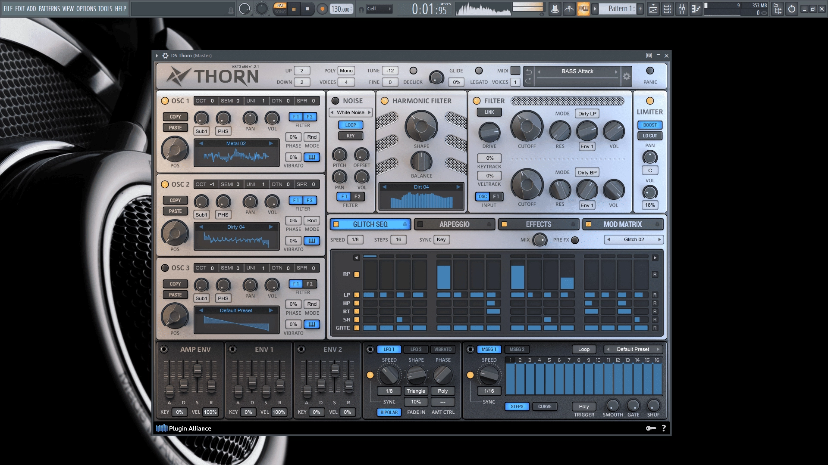Stop playback with the stop button
Image resolution: width=828 pixels, height=465 pixels.
point(307,9)
